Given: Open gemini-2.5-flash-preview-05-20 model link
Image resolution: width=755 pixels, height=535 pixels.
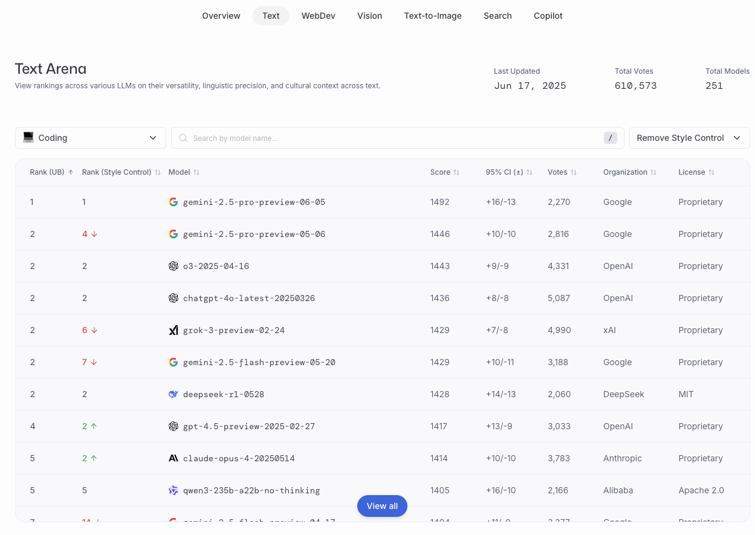Looking at the screenshot, I should 259,362.
